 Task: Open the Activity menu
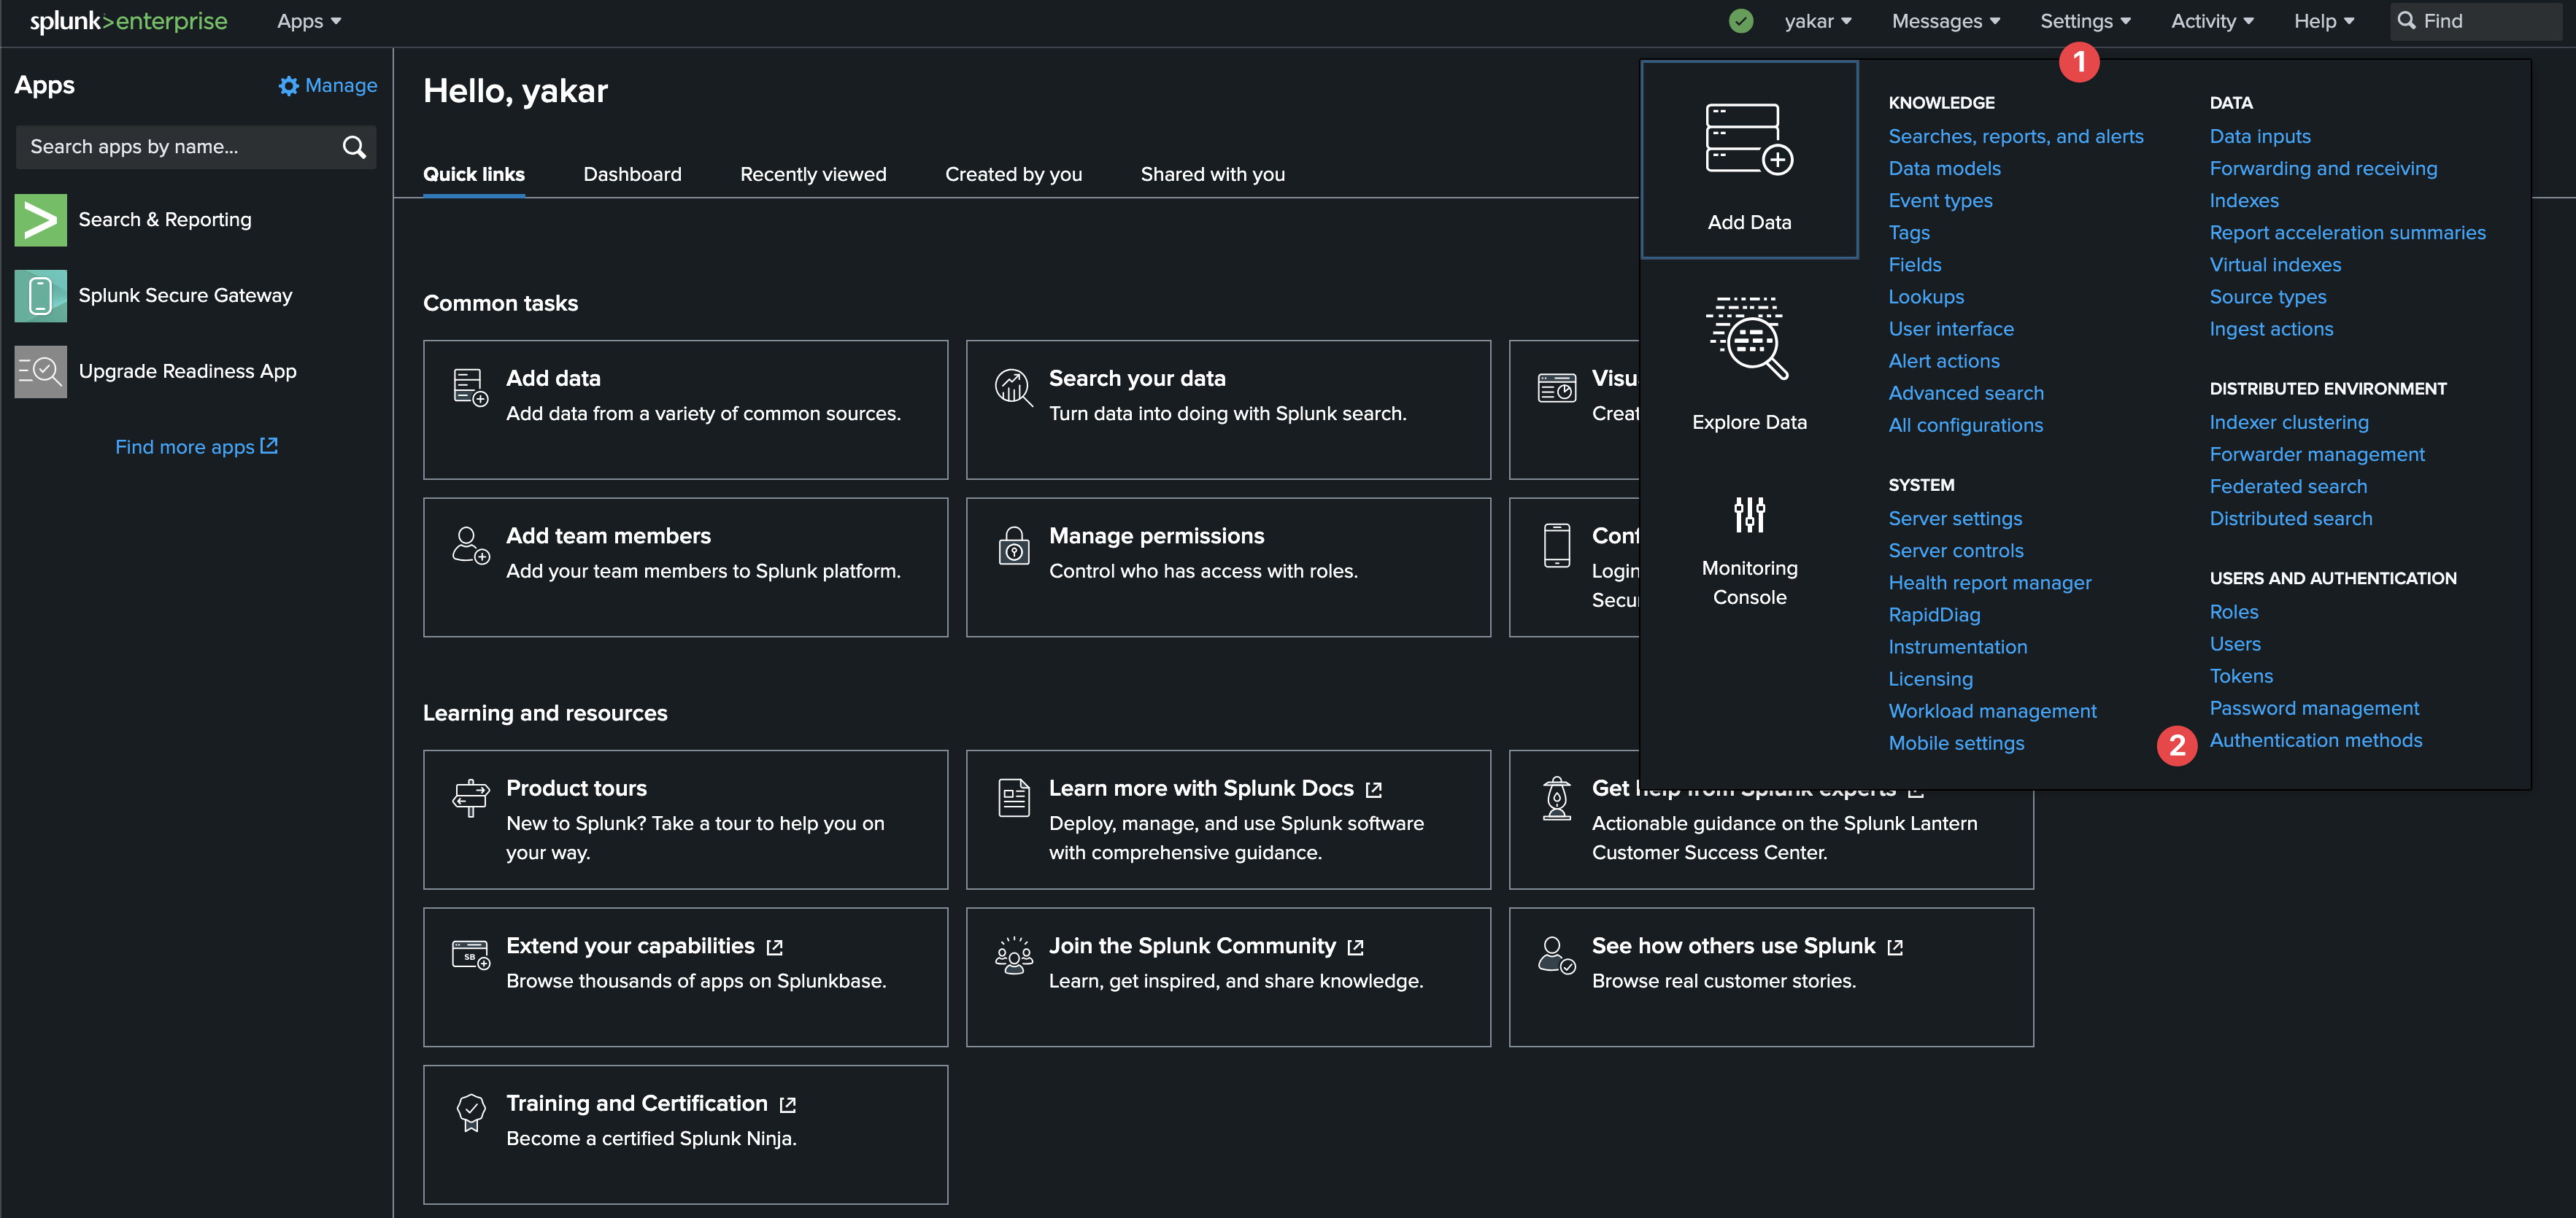2211,21
